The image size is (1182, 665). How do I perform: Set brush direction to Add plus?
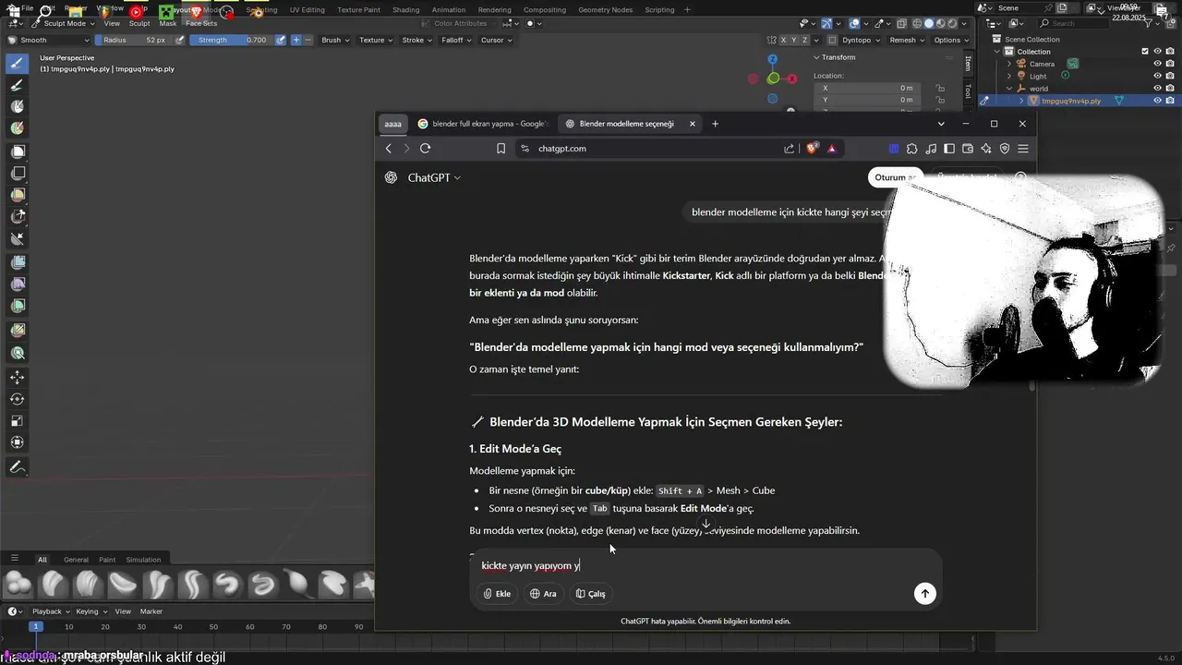tap(295, 40)
